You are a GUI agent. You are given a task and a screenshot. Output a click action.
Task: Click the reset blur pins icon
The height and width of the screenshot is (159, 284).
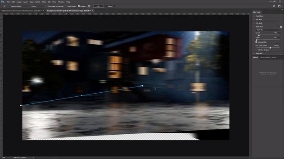coord(89,6)
